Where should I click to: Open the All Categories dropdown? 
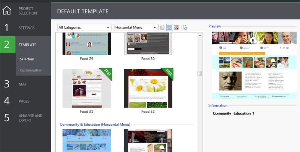click(x=84, y=27)
